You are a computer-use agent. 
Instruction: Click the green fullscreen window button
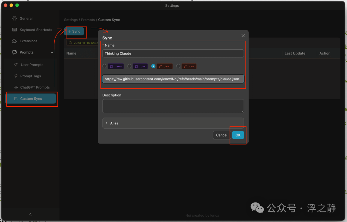click(17, 5)
